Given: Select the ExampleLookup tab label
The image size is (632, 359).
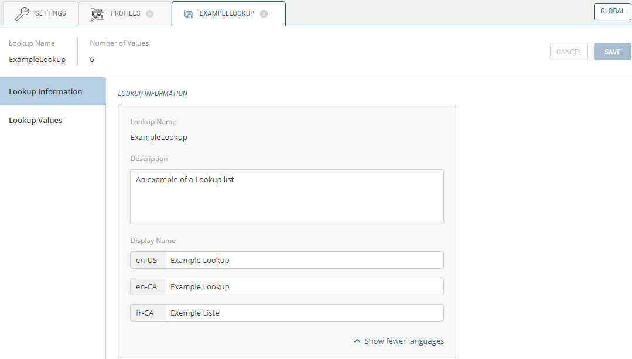Looking at the screenshot, I should coord(227,13).
